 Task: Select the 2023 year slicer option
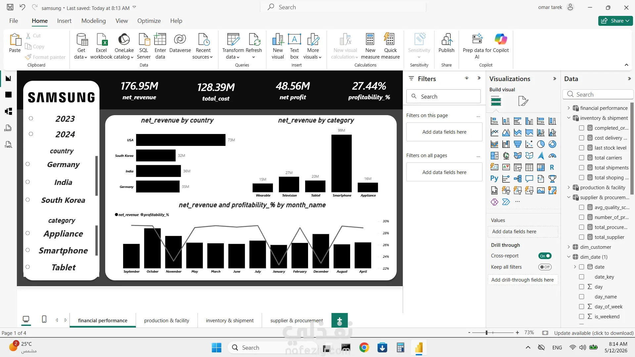tap(31, 118)
